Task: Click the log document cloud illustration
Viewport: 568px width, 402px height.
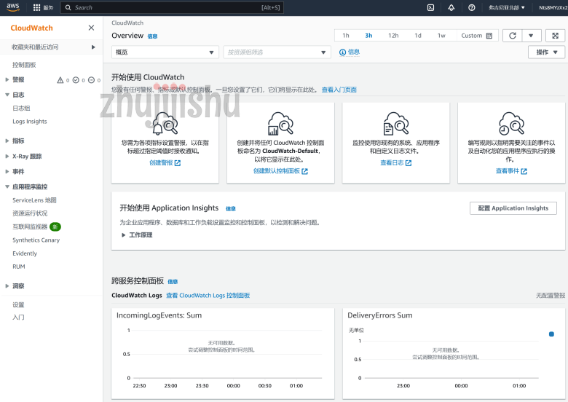Action: tap(396, 123)
